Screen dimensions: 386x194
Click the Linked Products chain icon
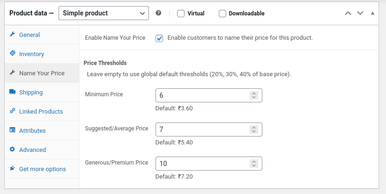tap(12, 111)
